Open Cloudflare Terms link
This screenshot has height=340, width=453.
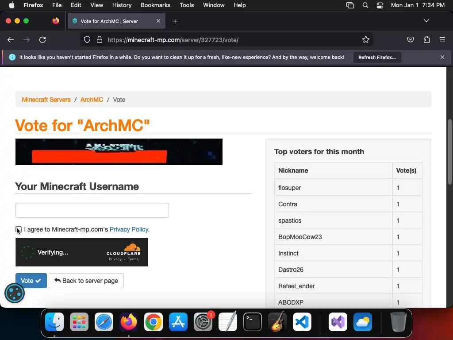(x=133, y=259)
